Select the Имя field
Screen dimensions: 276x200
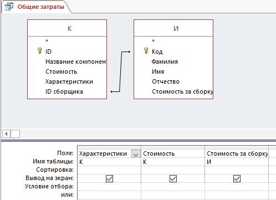(158, 71)
